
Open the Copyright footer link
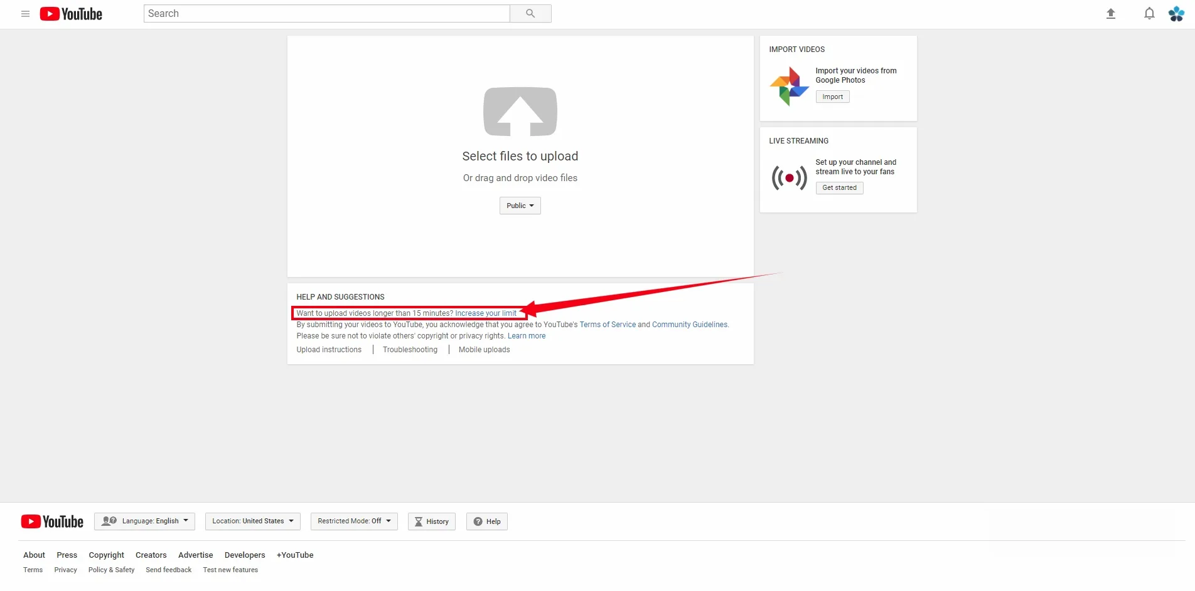(x=106, y=555)
